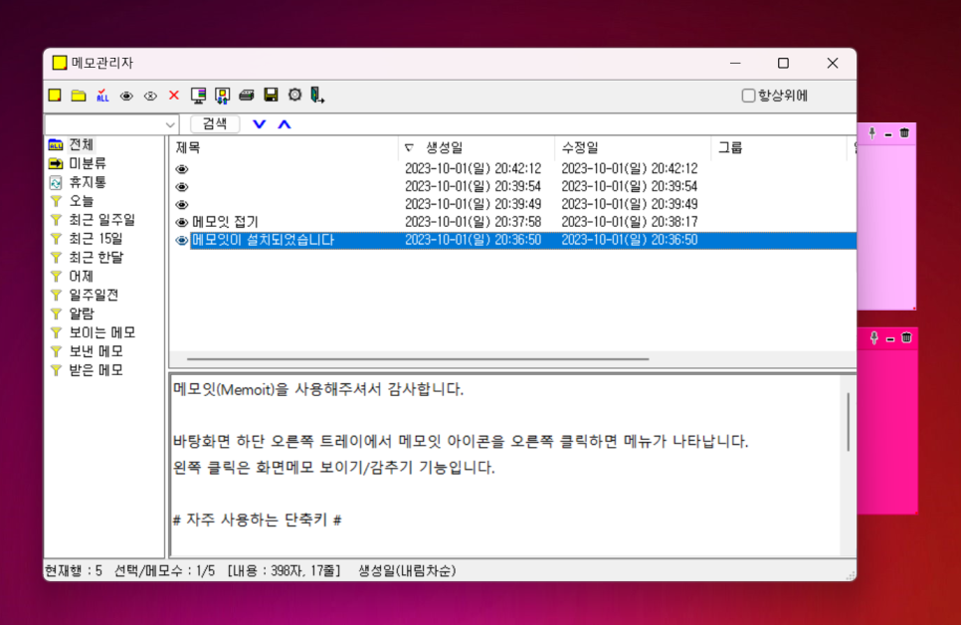Click modified date 20:38:17 cell

pyautogui.click(x=630, y=222)
